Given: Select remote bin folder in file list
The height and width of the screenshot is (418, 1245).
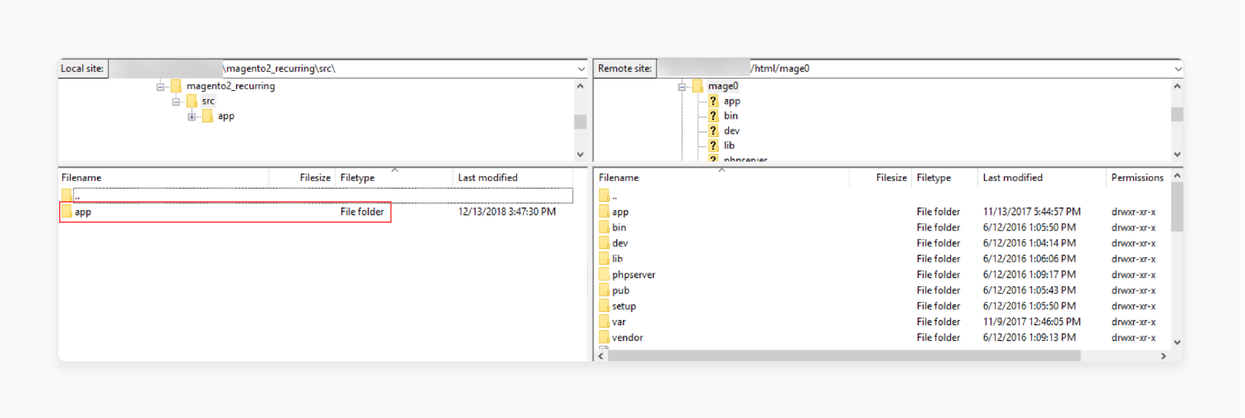Looking at the screenshot, I should (x=884, y=227).
